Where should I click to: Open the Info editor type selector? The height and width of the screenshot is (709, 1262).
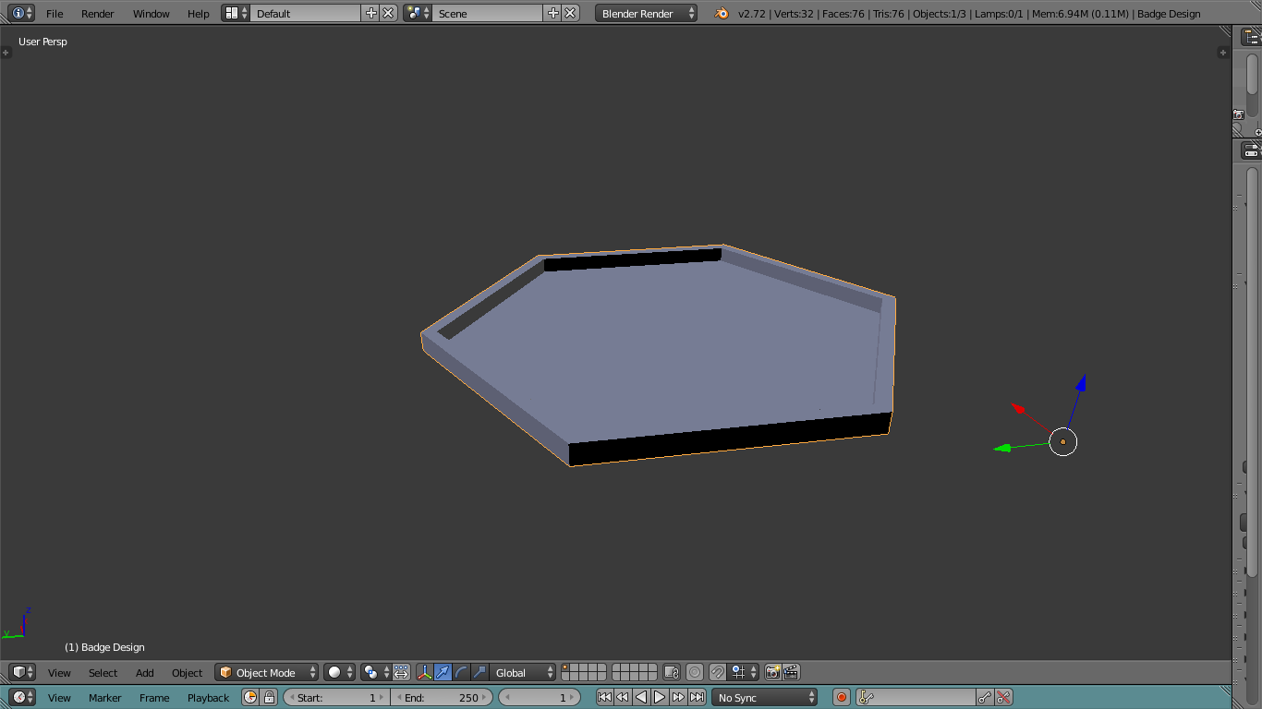point(22,13)
